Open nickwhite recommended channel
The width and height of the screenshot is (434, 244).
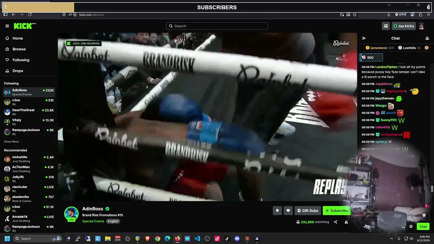pos(29,159)
